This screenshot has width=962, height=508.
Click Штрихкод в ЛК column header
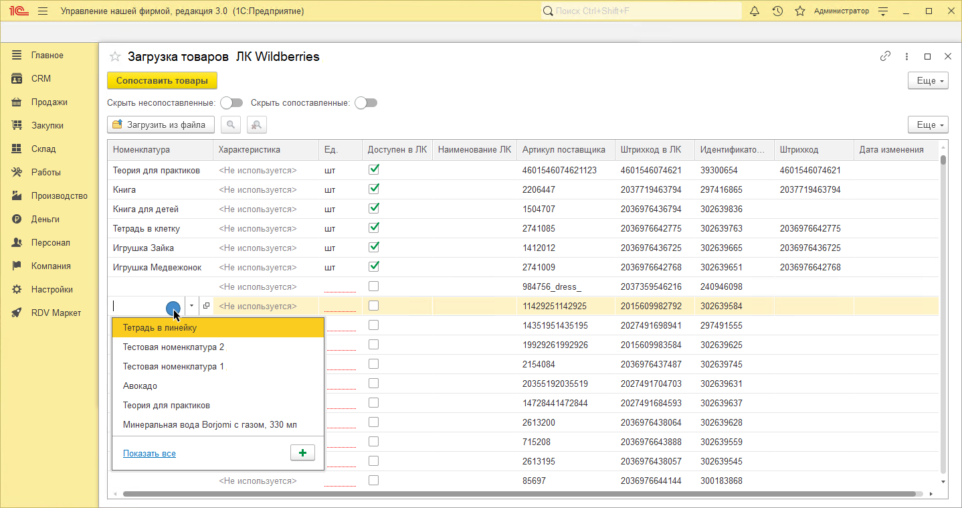point(655,150)
